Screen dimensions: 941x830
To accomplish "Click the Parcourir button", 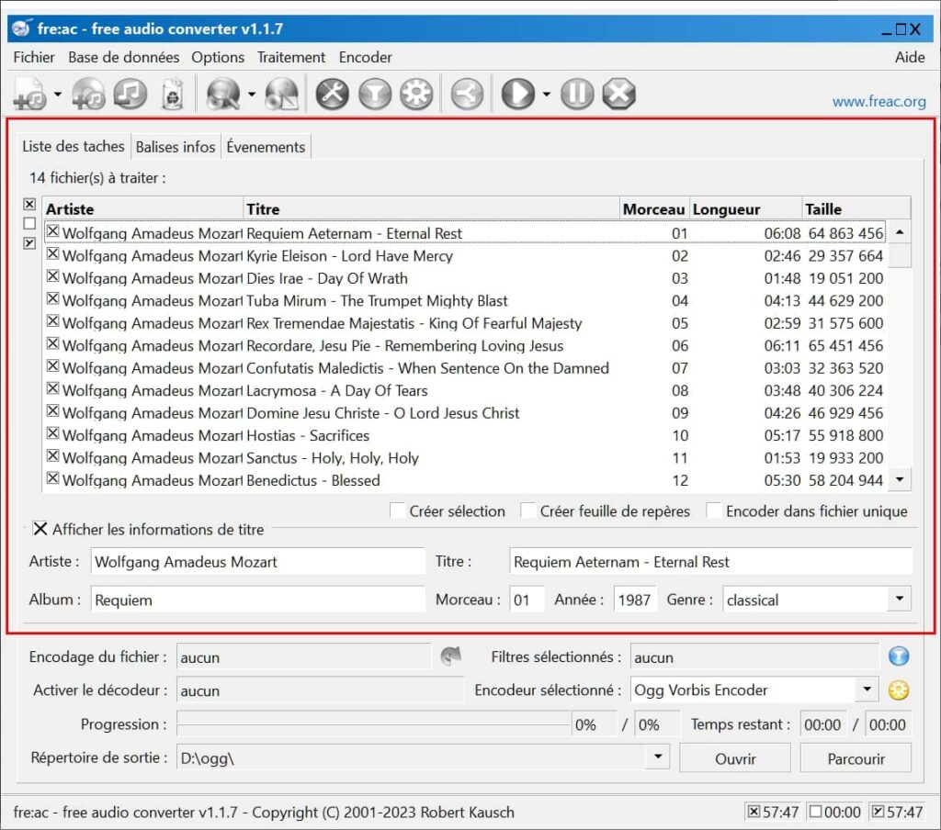I will (x=856, y=758).
